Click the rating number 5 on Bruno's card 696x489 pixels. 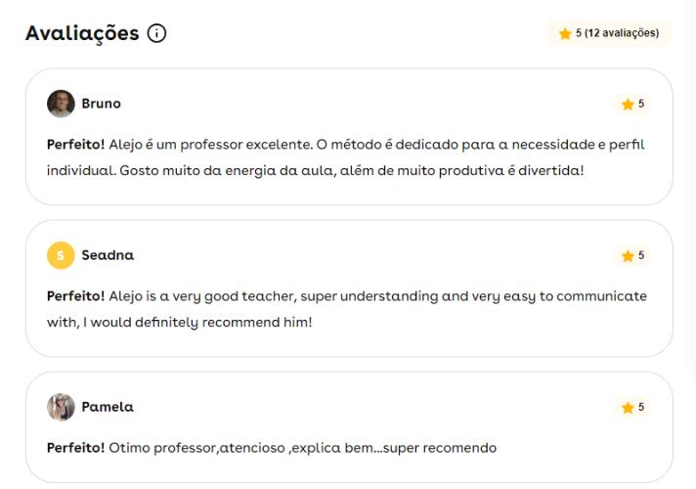641,104
